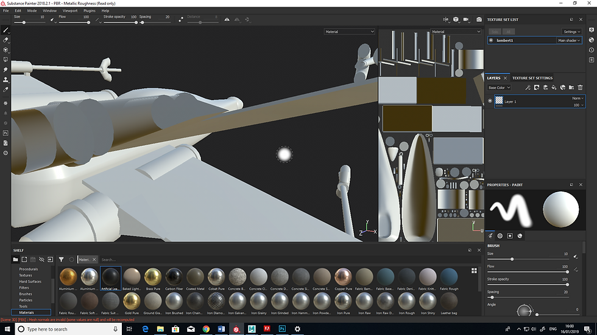Toggle the symmetry icon in top toolbar
597x335 pixels.
click(227, 19)
